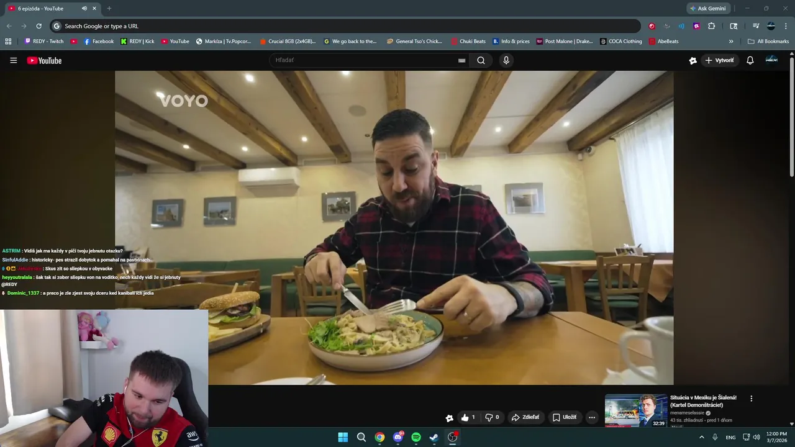This screenshot has height=447, width=795.
Task: Open the YouTube account avatar menu
Action: [771, 60]
